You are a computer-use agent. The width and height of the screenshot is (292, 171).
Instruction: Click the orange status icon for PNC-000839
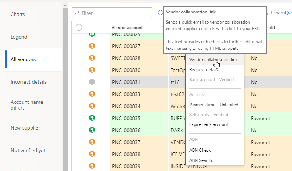coord(92,166)
